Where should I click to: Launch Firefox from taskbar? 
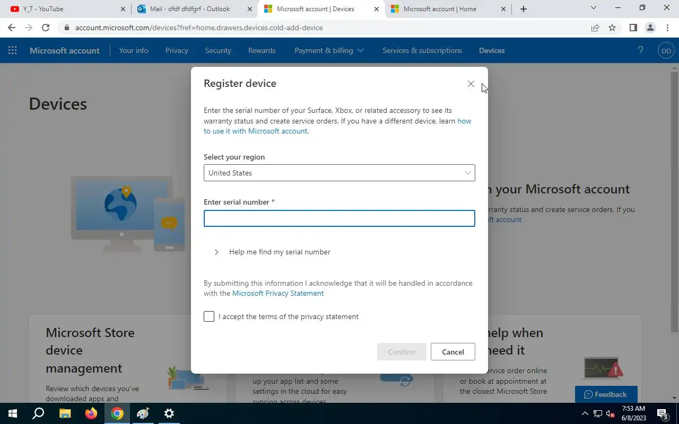[x=91, y=413]
